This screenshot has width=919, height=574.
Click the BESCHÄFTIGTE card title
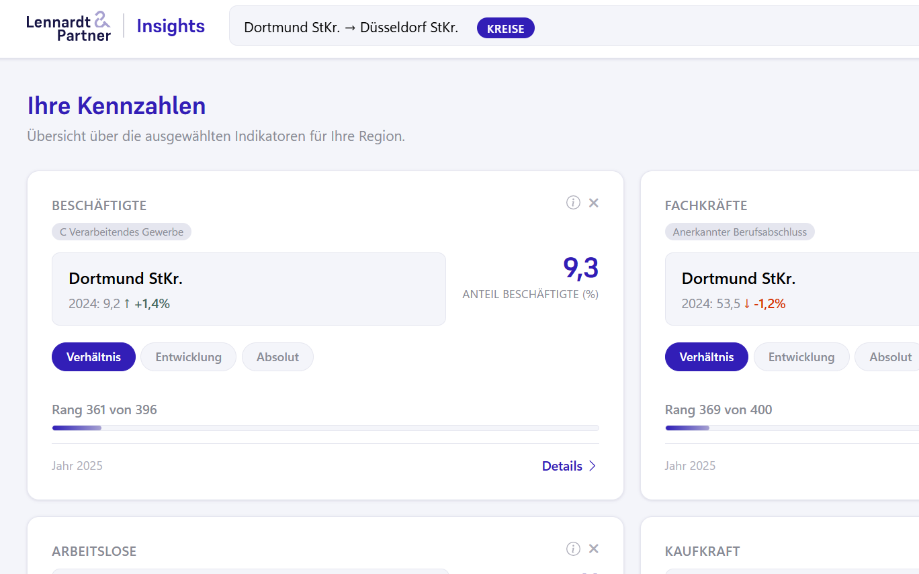99,205
